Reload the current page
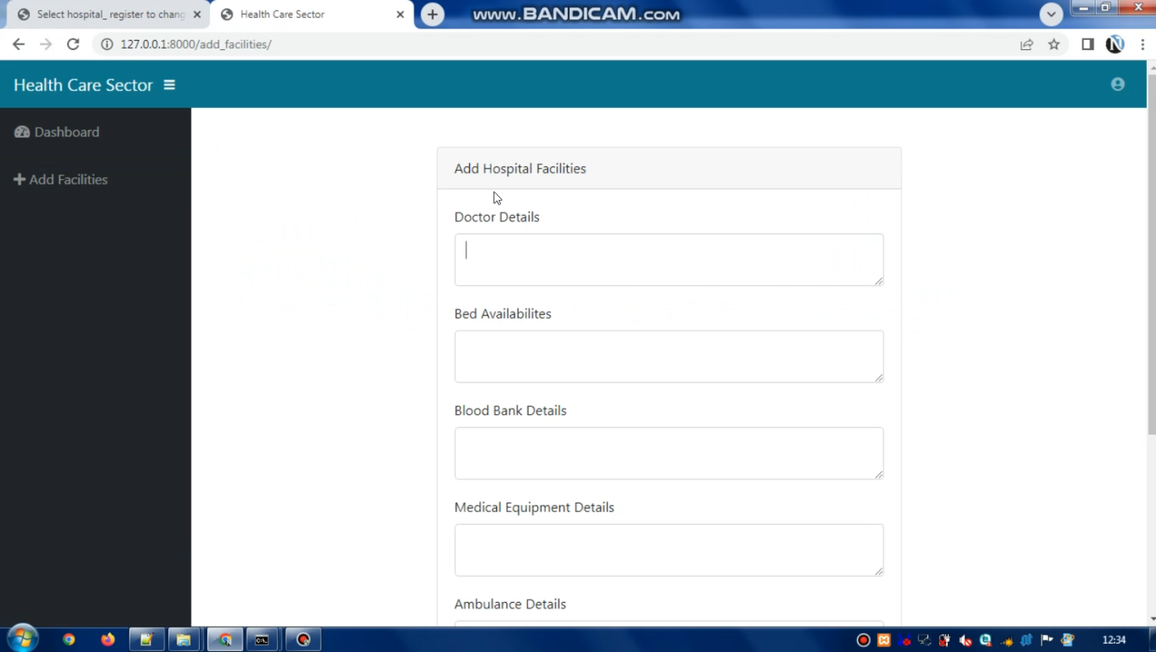 coord(73,44)
